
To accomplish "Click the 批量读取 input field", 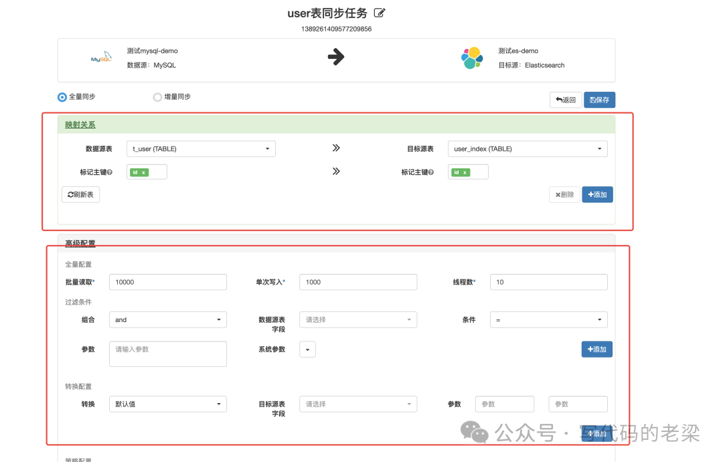I will 167,282.
